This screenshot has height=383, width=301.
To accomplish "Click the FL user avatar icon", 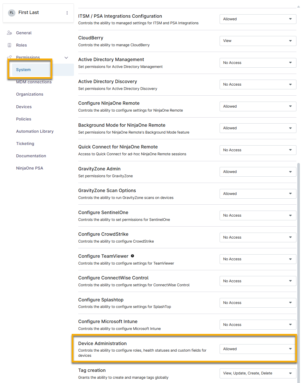I will click(11, 13).
